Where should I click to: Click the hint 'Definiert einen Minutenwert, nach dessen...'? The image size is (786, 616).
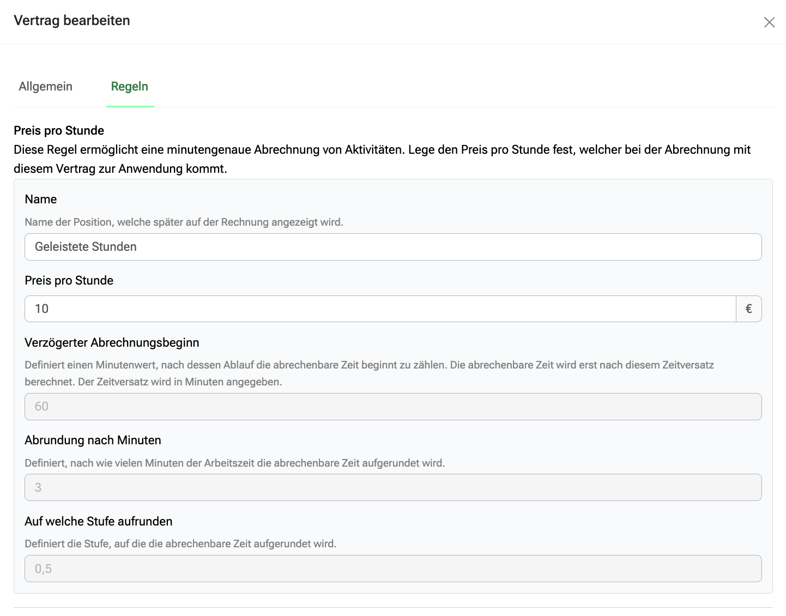pos(369,373)
